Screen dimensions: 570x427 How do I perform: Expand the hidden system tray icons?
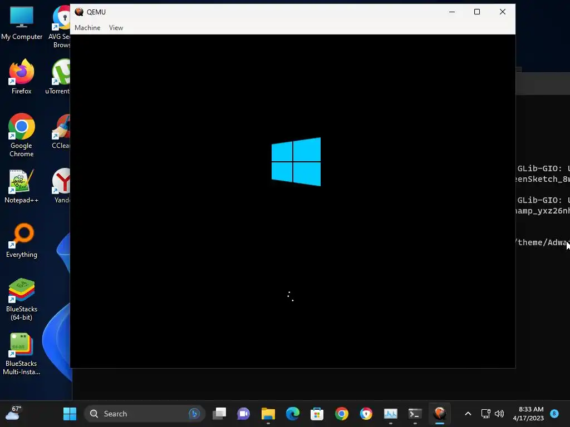click(x=468, y=414)
